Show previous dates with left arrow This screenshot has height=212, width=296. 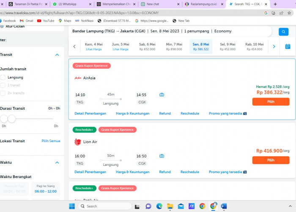(x=74, y=46)
